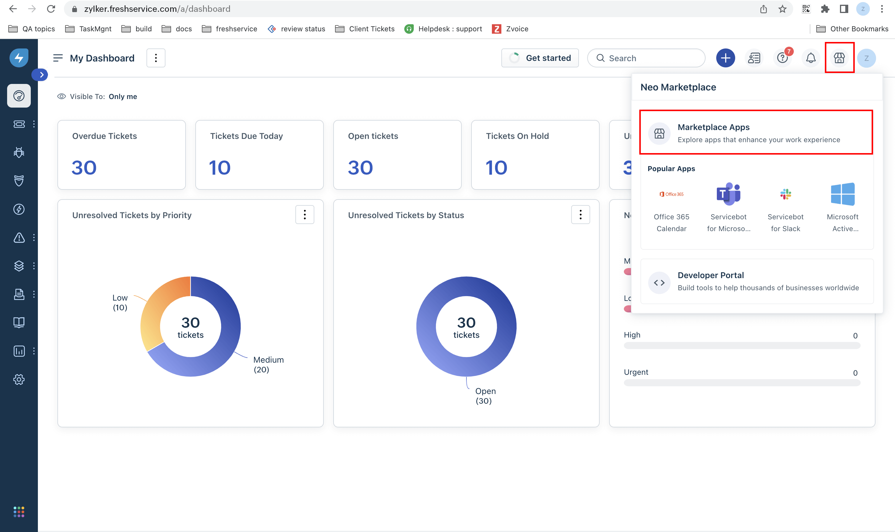This screenshot has height=532, width=895.
Task: Open the bug-shaped Problems icon in sidebar
Action: [x=19, y=152]
